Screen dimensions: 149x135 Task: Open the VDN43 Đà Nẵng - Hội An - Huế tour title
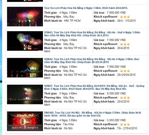(x=92, y=34)
